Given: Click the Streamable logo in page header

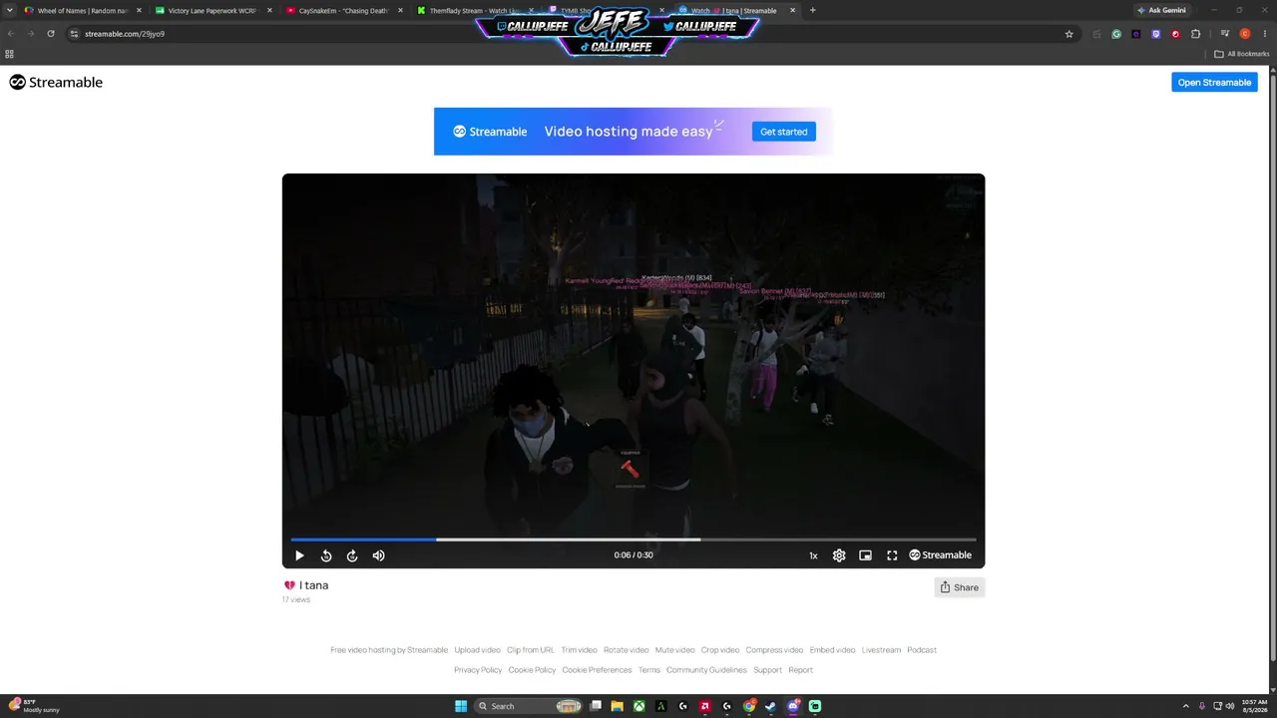Looking at the screenshot, I should 56,83.
